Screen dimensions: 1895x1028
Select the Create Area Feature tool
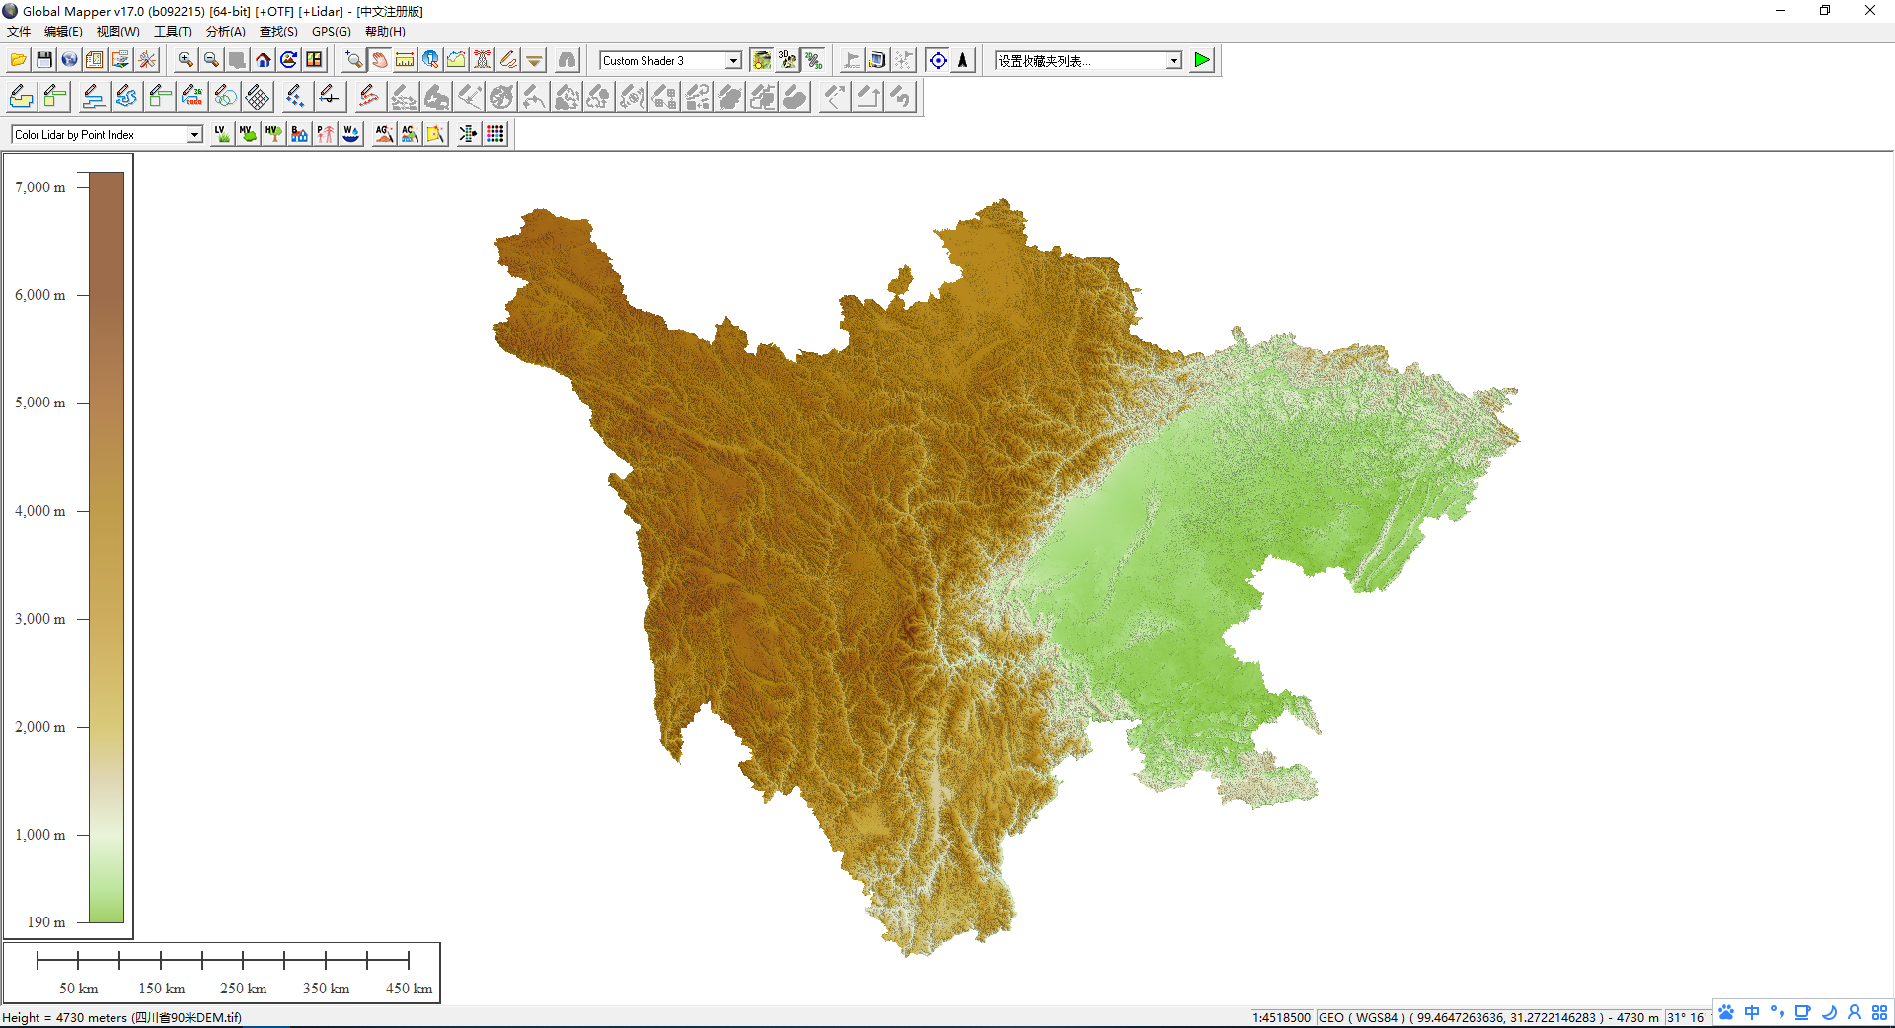click(21, 97)
